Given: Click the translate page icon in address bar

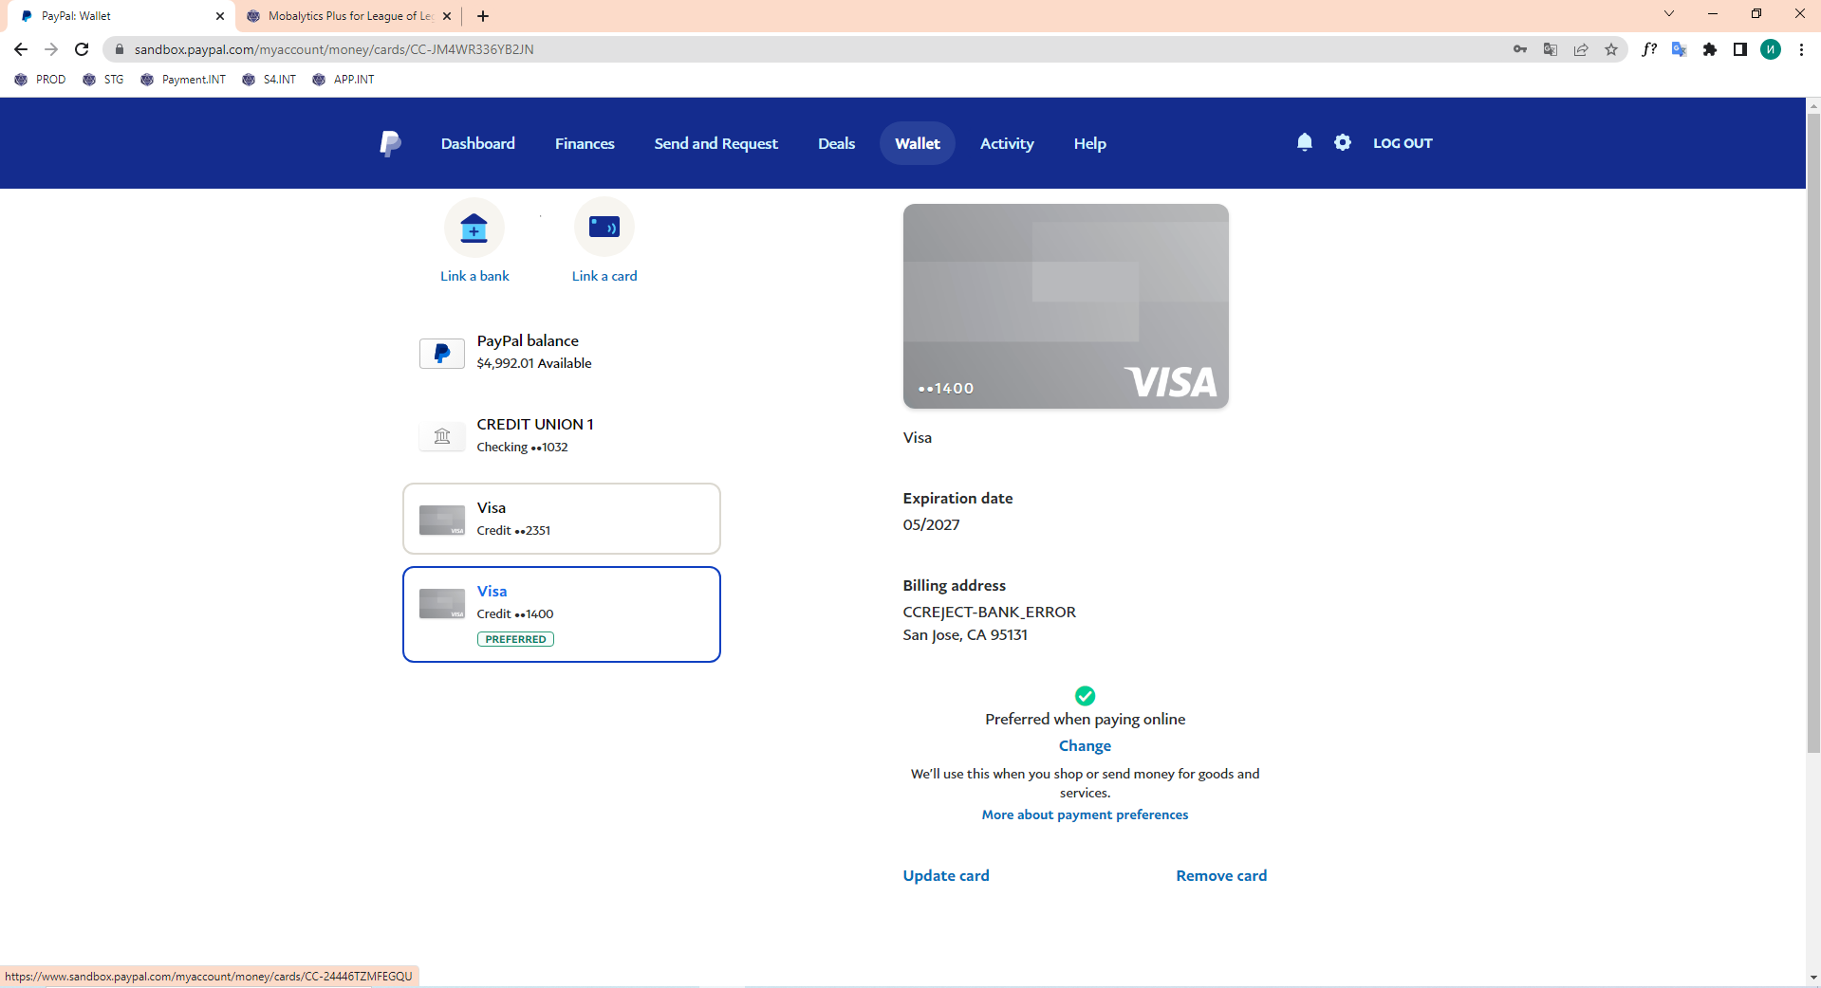Looking at the screenshot, I should [x=1551, y=49].
